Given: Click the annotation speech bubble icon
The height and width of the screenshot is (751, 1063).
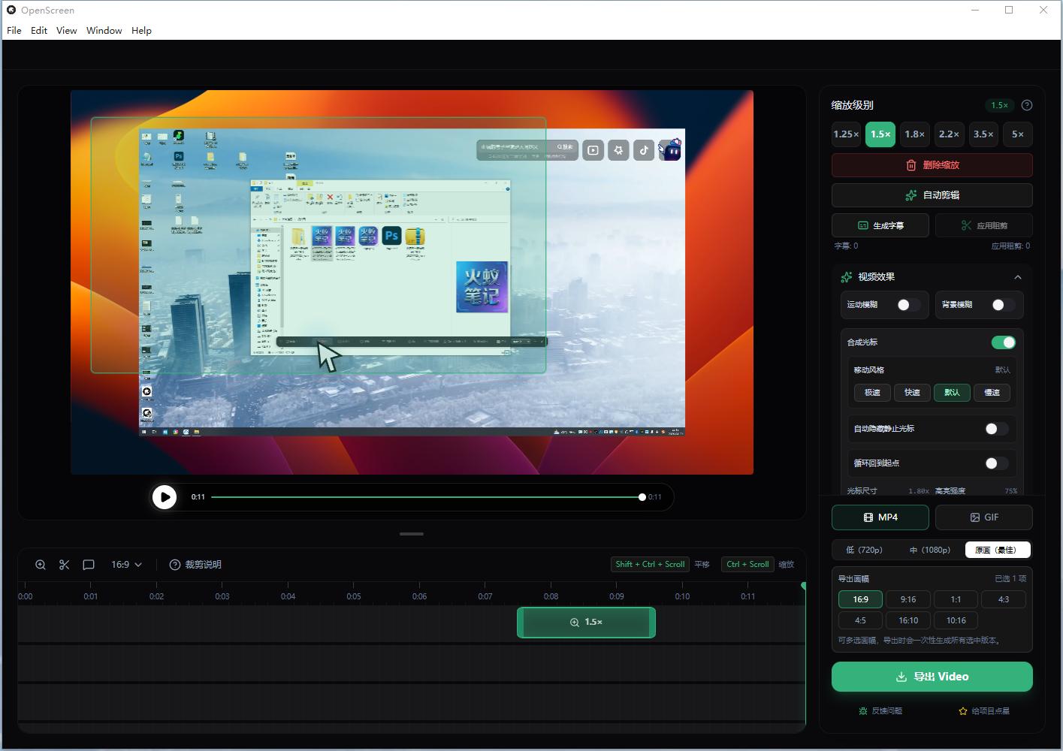Looking at the screenshot, I should coord(89,565).
